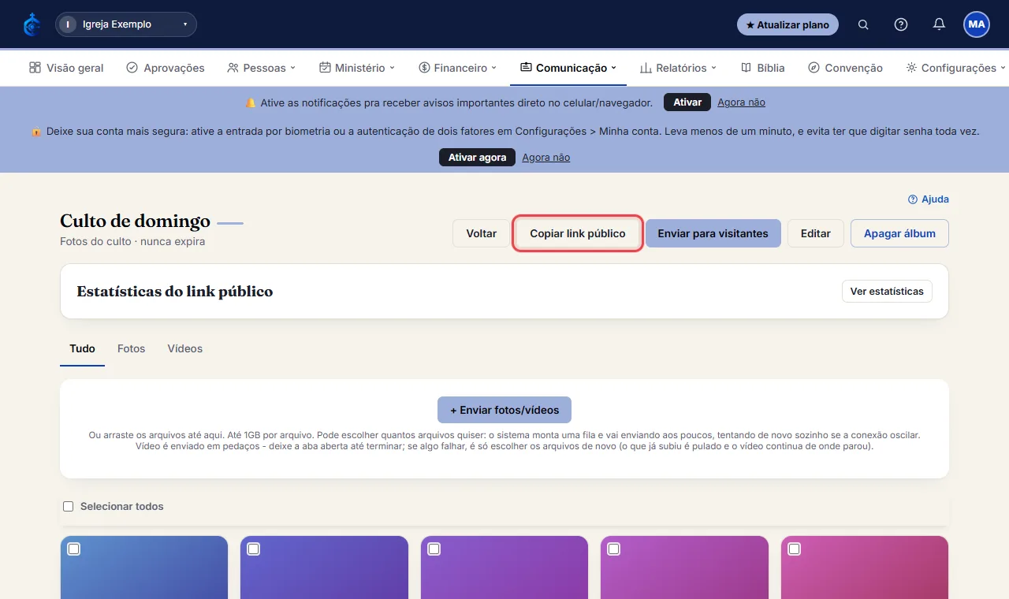This screenshot has height=599, width=1009.
Task: Select the Tudo tab
Action: 82,348
